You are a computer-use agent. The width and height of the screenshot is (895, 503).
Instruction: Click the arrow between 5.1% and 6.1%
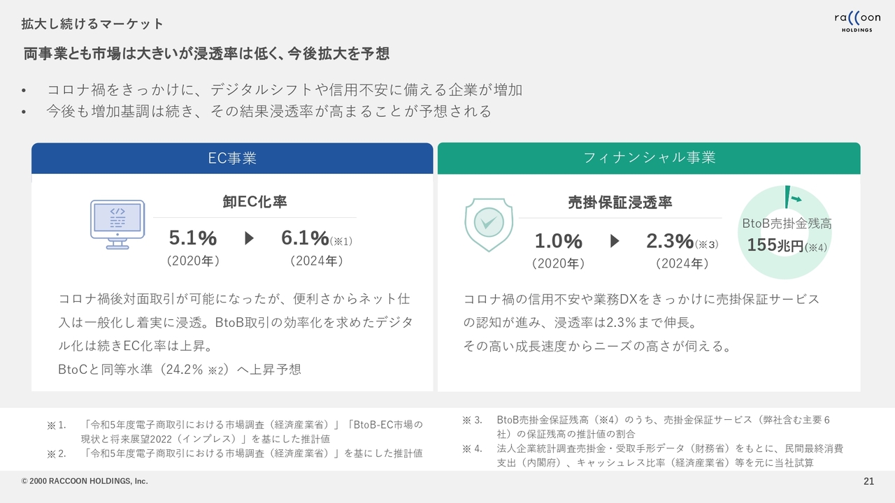[x=250, y=239]
